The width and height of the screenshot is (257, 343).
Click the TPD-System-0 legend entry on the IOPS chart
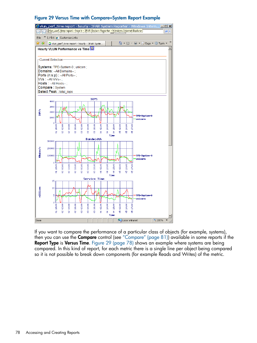143,116
